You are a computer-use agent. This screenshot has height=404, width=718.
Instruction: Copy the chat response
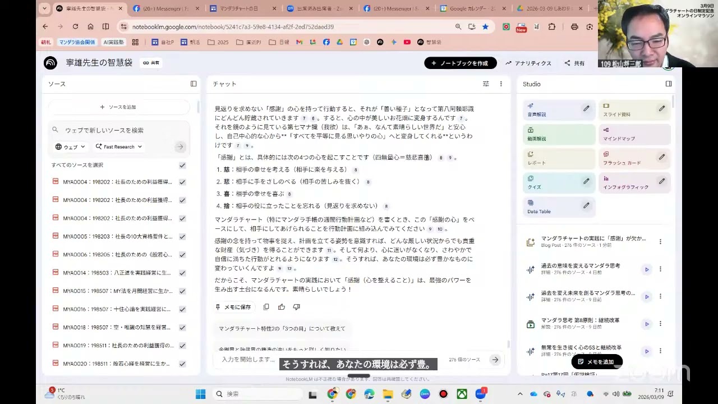click(x=266, y=307)
